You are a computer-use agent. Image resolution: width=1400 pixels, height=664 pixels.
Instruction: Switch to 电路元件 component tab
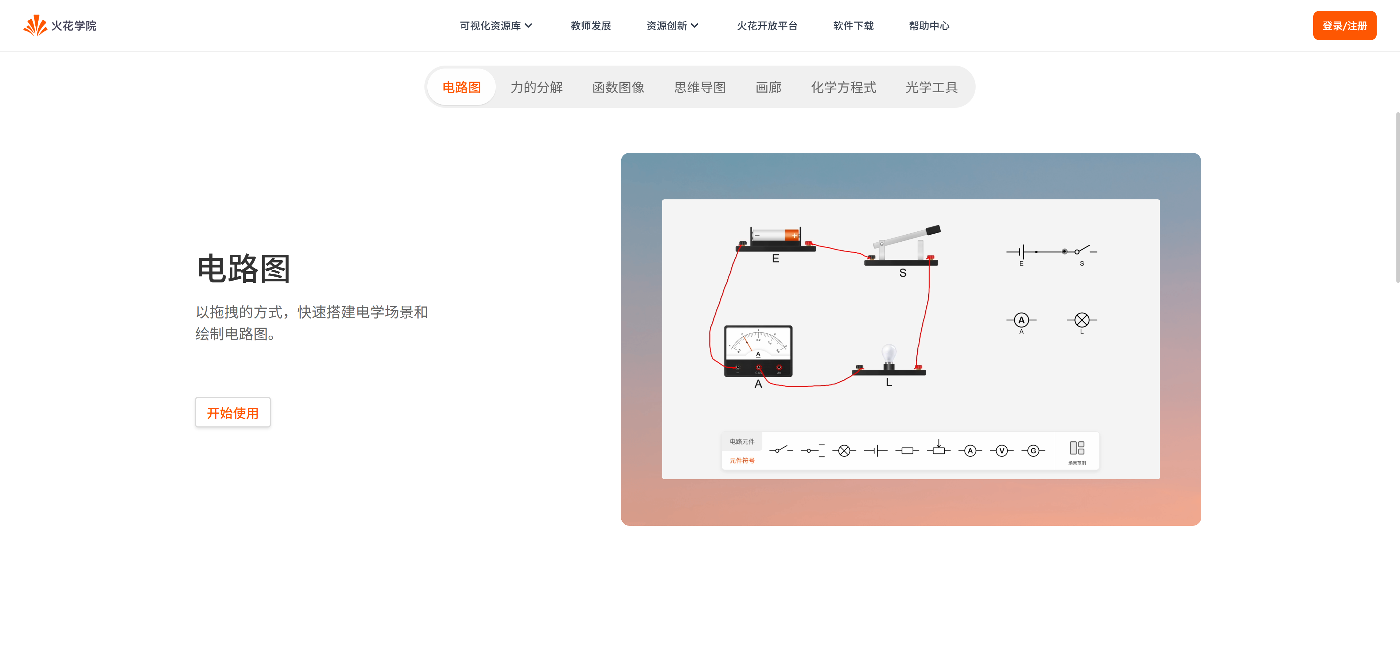tap(742, 441)
